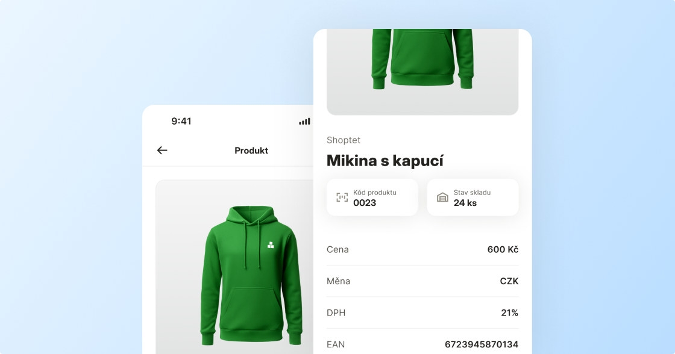Click the 600 Kč price value

503,249
